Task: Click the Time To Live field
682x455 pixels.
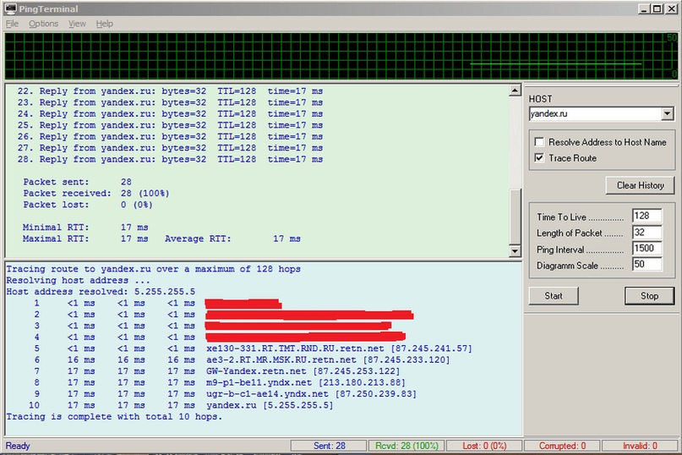Action: 646,217
